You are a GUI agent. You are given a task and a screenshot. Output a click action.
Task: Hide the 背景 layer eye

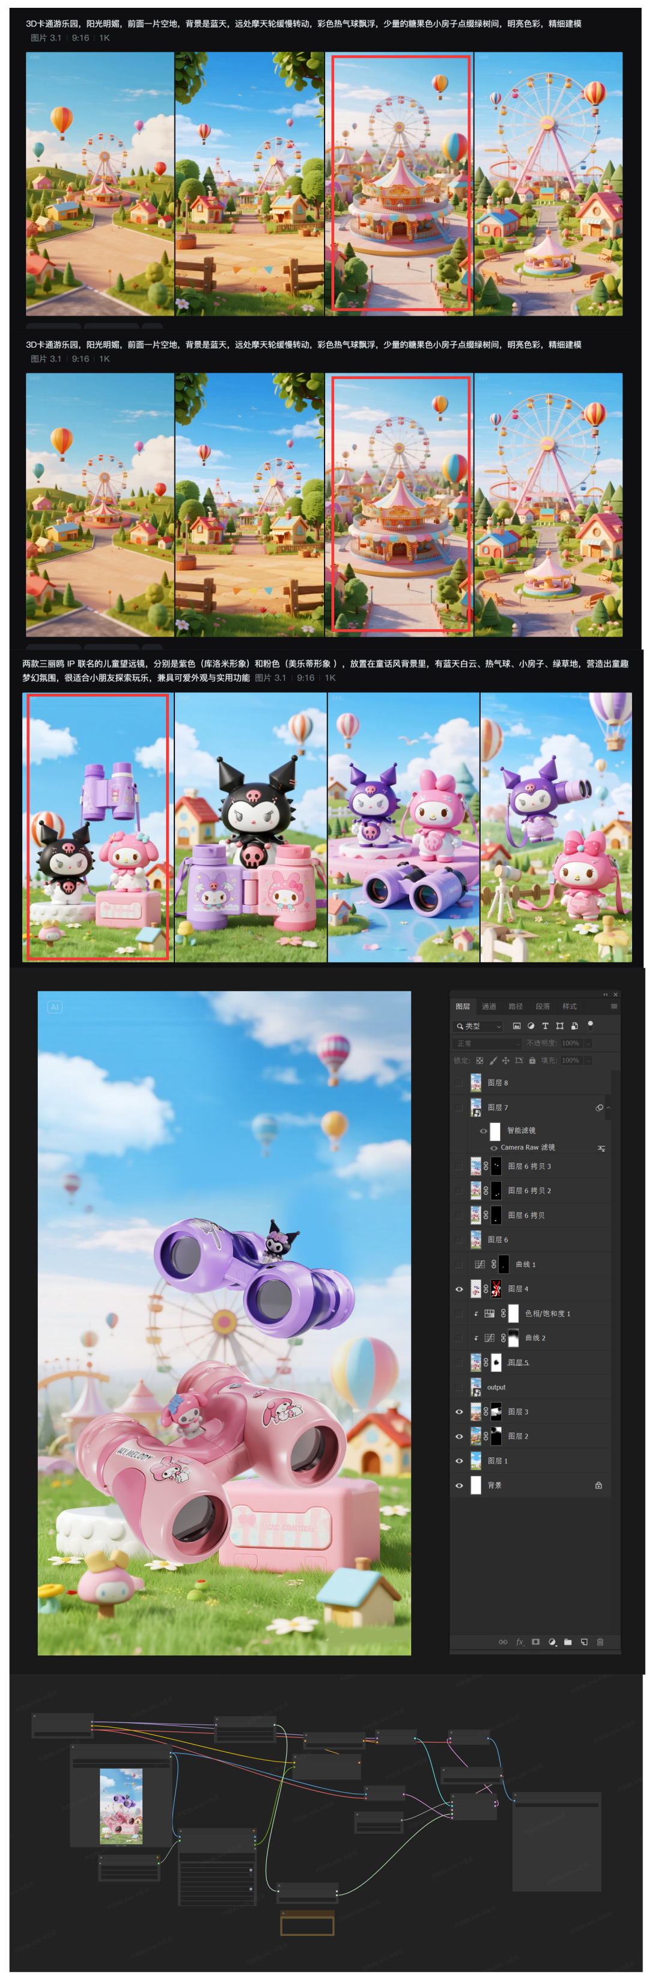(460, 1485)
